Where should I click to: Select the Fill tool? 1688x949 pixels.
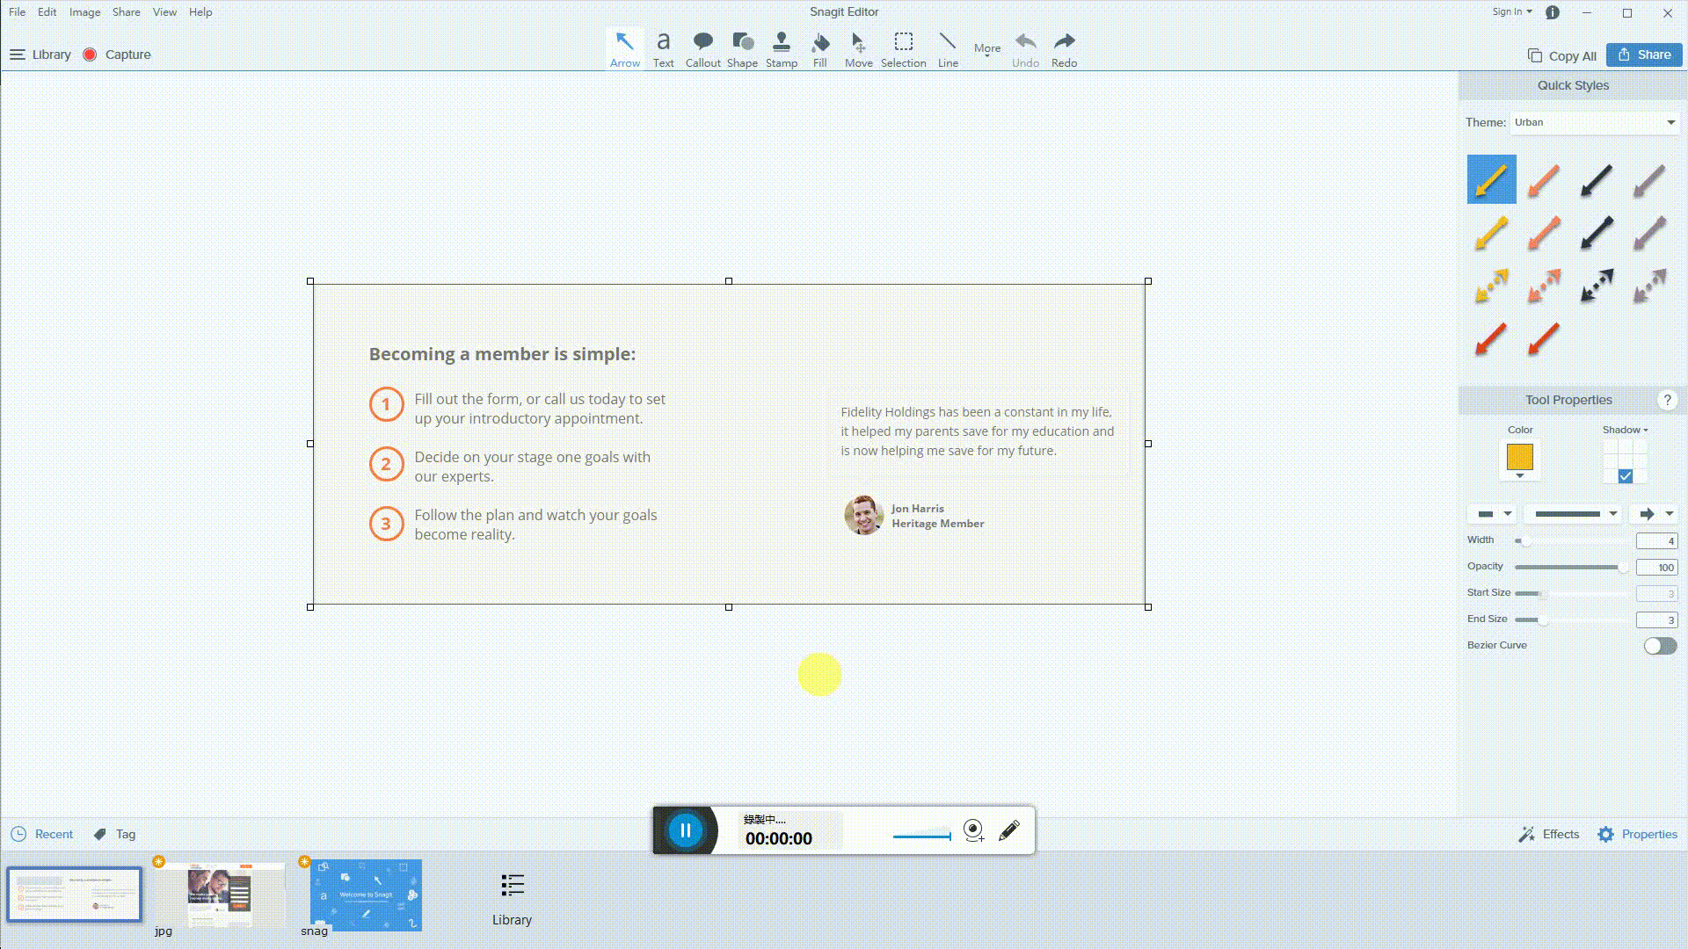(x=819, y=48)
